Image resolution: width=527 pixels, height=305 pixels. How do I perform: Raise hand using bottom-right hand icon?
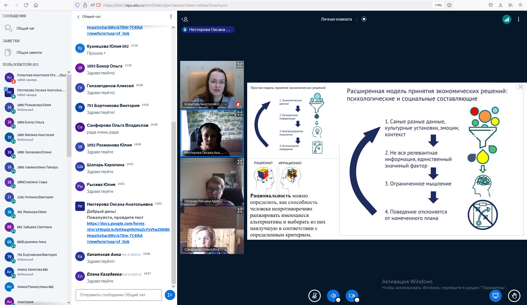(x=514, y=296)
